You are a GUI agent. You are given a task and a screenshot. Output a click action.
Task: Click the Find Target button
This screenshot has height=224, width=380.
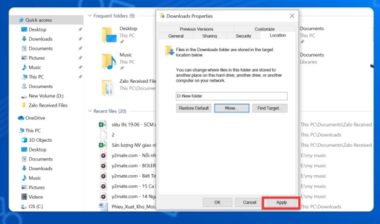(269, 108)
